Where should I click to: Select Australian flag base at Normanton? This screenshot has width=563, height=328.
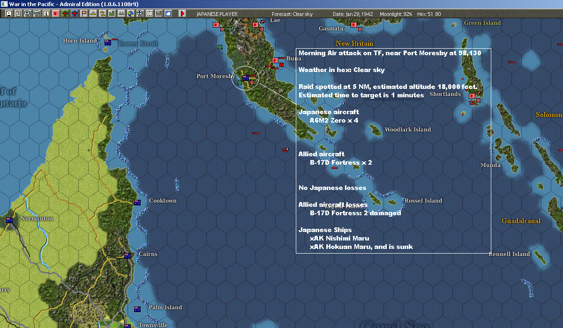(9, 220)
